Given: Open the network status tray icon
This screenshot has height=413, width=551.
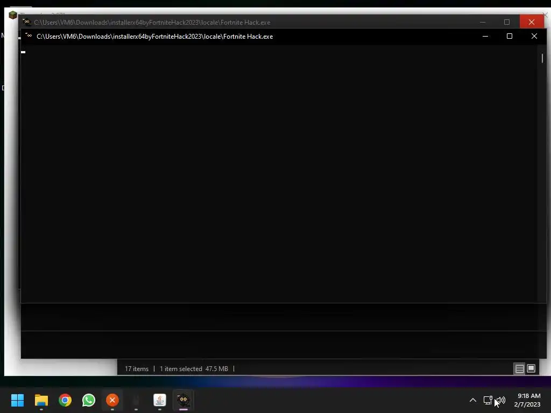Looking at the screenshot, I should [488, 400].
